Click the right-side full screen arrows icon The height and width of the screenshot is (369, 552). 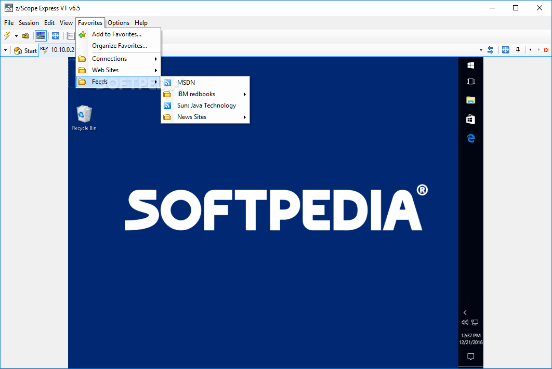tap(506, 50)
